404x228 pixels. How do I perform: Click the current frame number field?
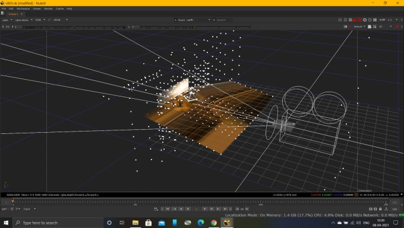coord(196,209)
